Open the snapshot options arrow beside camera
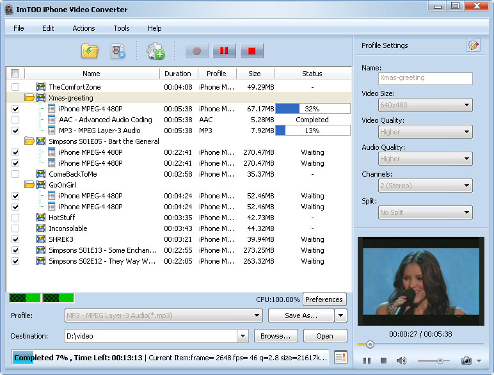This screenshot has height=375, width=494. [x=479, y=361]
